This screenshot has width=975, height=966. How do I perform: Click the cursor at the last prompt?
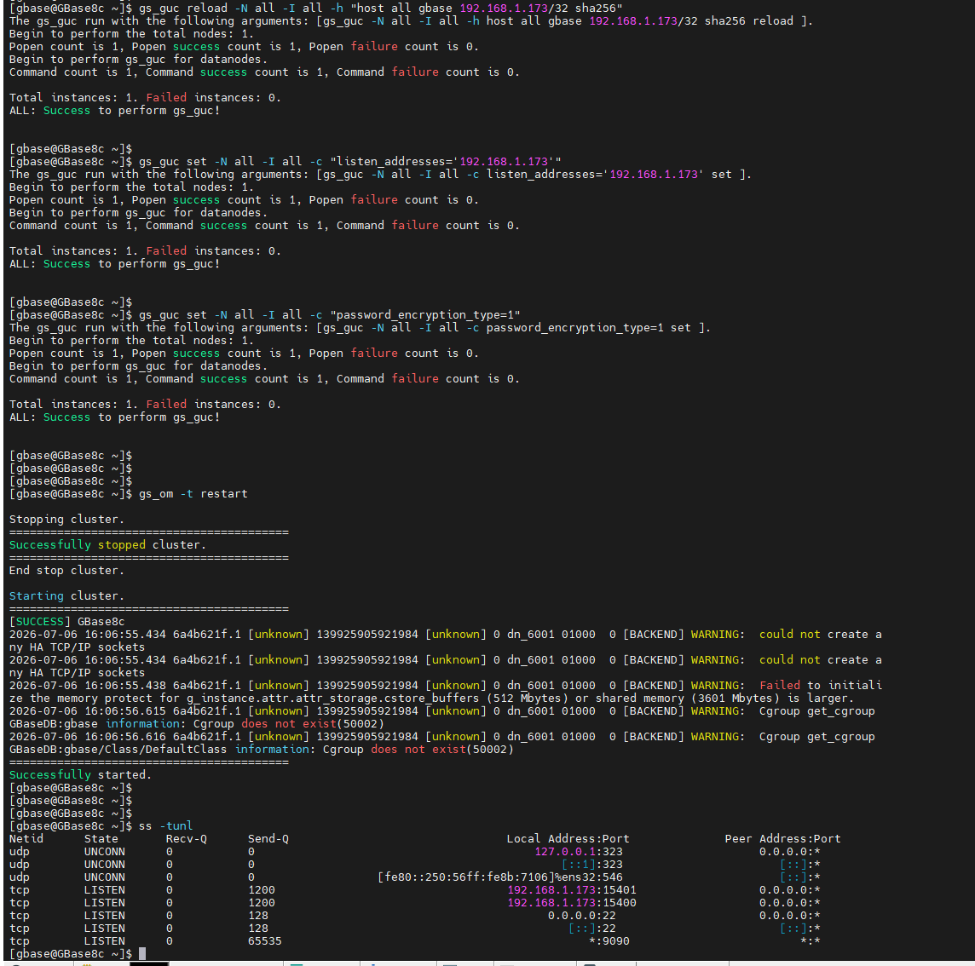coord(141,954)
